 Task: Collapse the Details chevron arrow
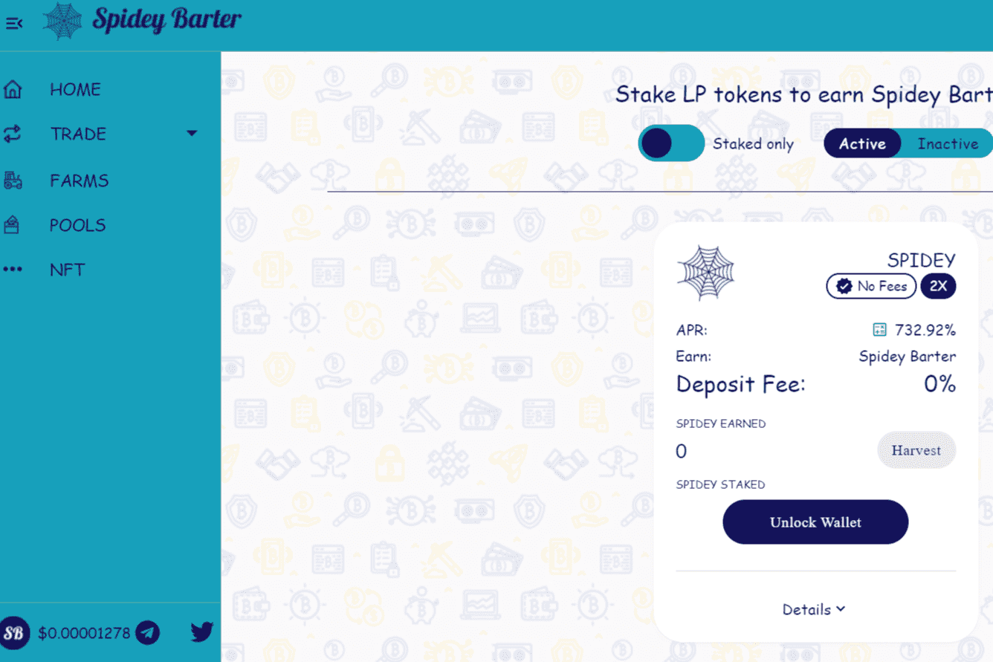pos(841,609)
